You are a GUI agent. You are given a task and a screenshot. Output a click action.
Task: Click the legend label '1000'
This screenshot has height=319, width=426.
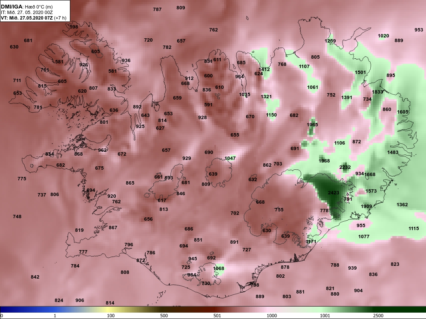pos(272,316)
